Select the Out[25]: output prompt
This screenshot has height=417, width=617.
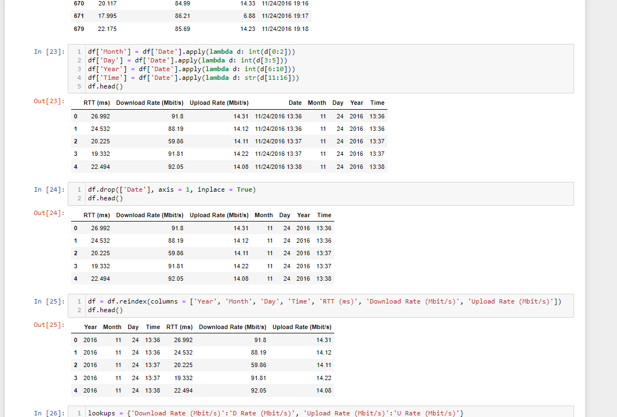click(x=49, y=325)
